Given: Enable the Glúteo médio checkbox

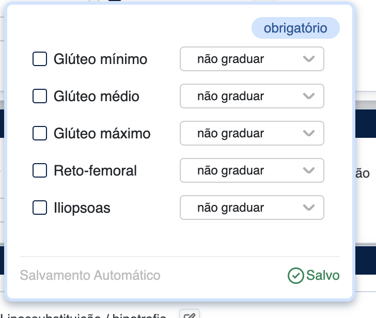Looking at the screenshot, I should click(x=40, y=96).
